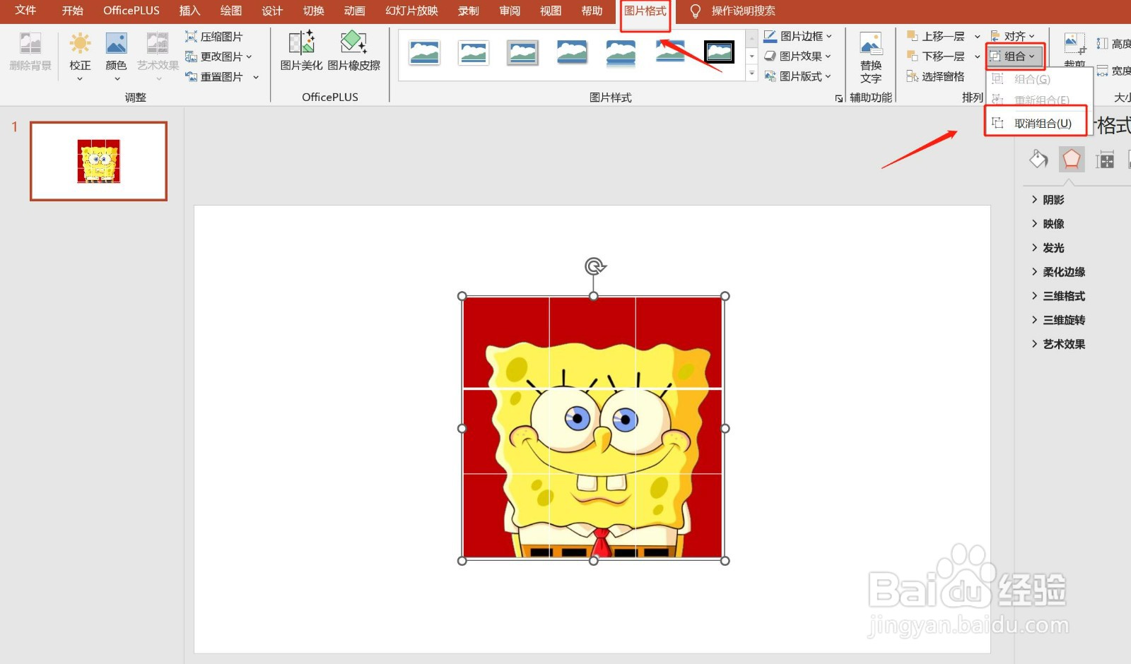The image size is (1131, 664).
Task: Click the rotation handle above the image
Action: (594, 266)
